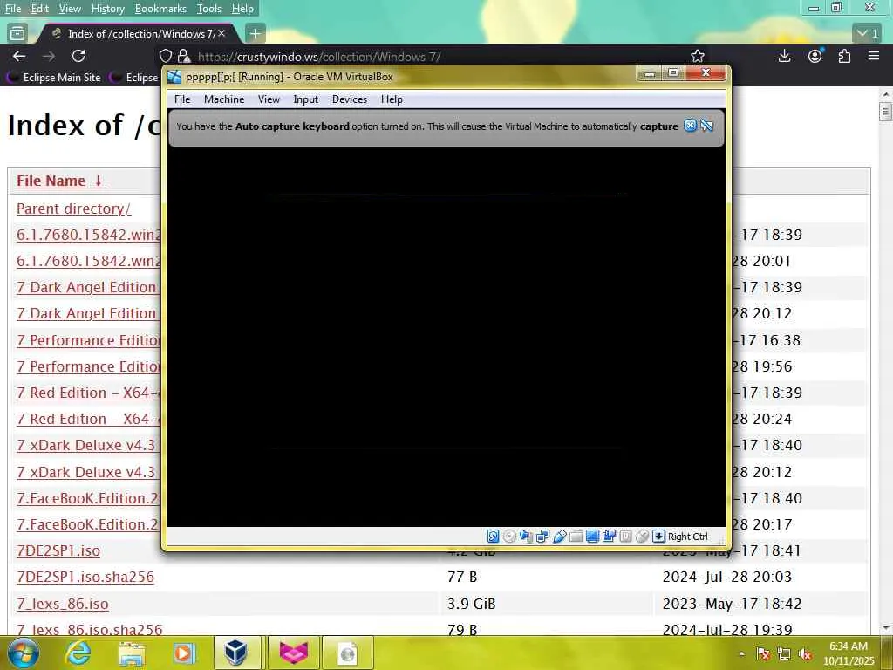893x670 pixels.
Task: Bookmark this page with the star icon
Action: click(698, 56)
